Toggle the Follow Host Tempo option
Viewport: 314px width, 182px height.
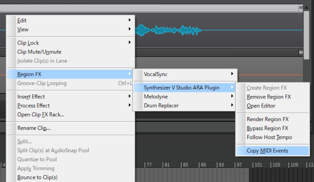tap(269, 137)
